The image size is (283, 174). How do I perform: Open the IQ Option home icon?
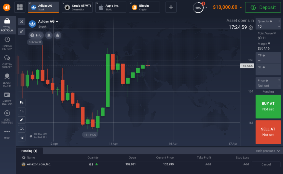[7, 7]
